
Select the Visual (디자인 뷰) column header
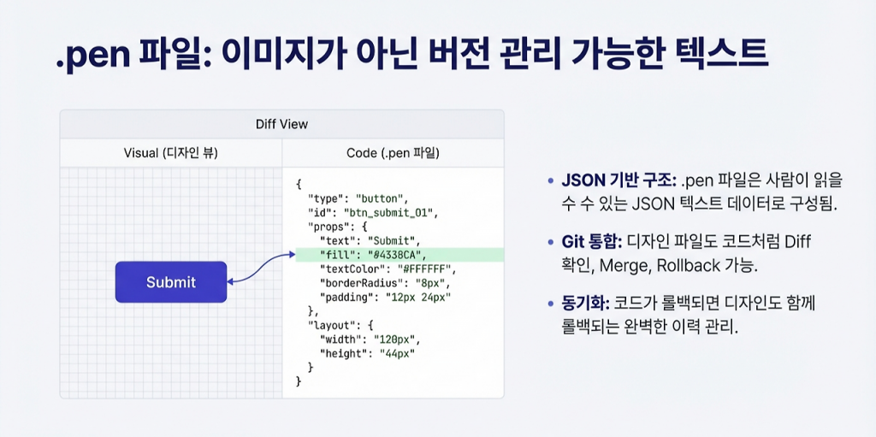coord(171,153)
